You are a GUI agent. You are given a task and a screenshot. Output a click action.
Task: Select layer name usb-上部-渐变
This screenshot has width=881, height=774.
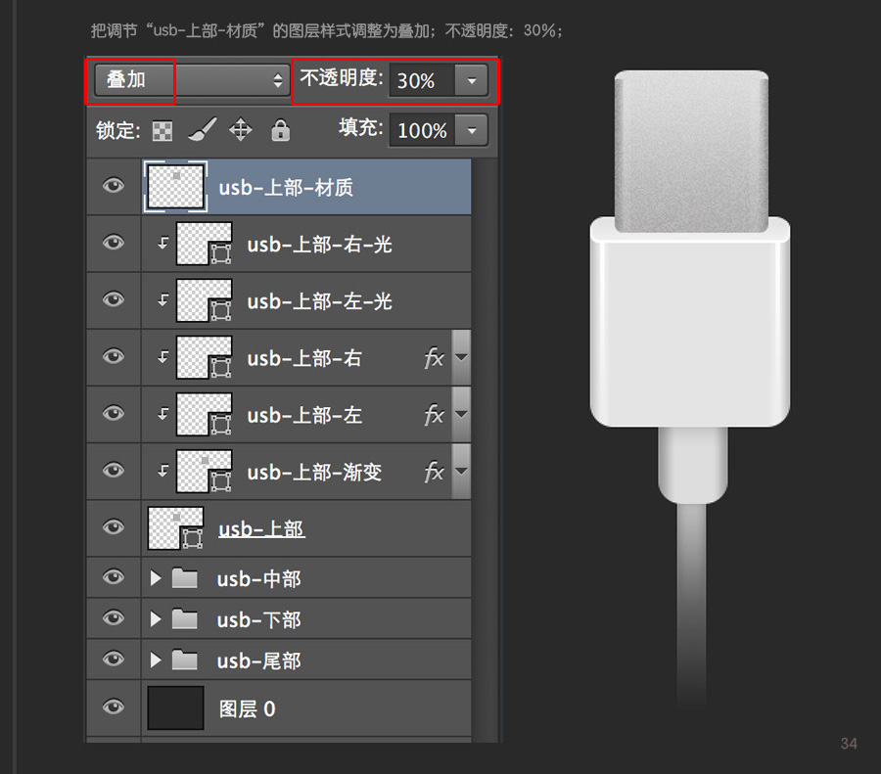314,473
